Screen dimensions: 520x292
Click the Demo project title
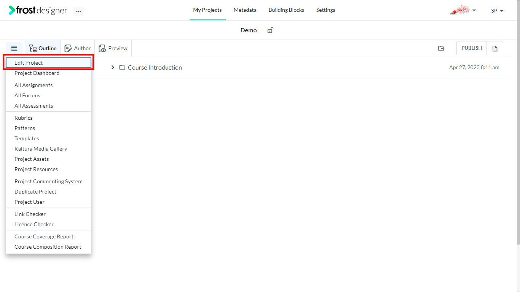pyautogui.click(x=249, y=30)
